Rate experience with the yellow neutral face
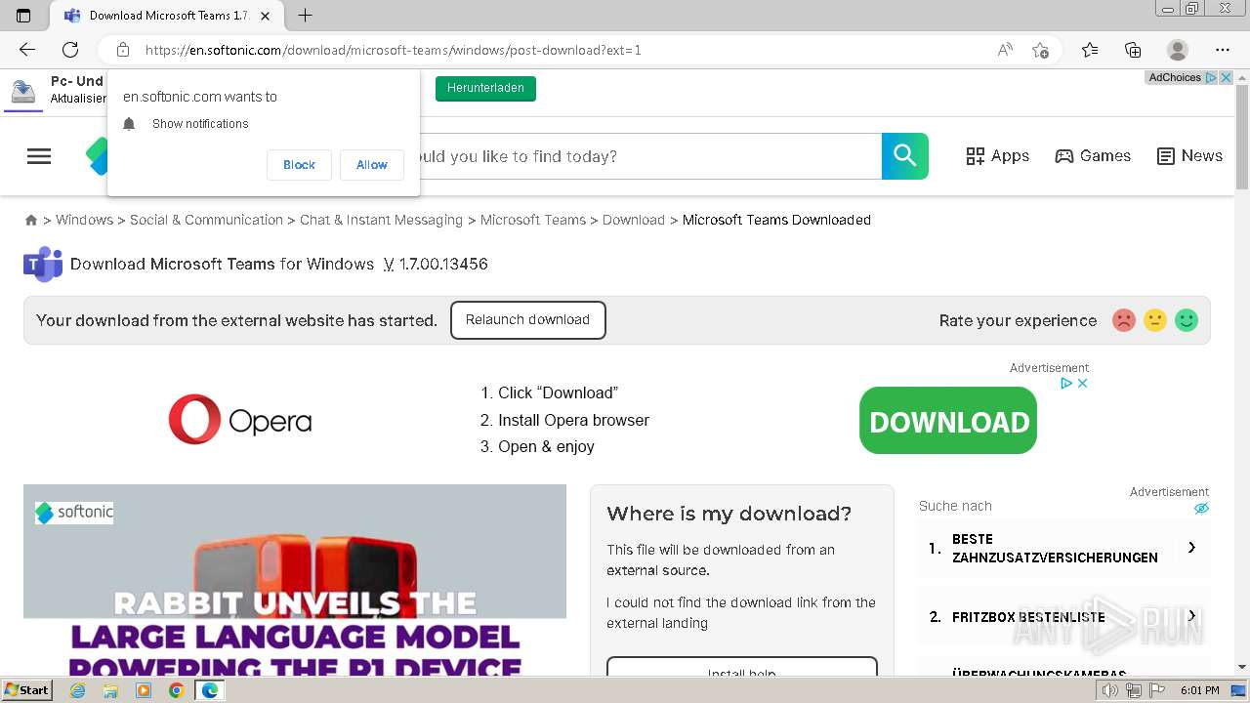 coord(1155,320)
